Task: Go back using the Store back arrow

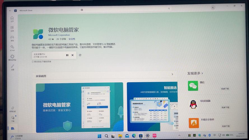Action: click(x=10, y=11)
